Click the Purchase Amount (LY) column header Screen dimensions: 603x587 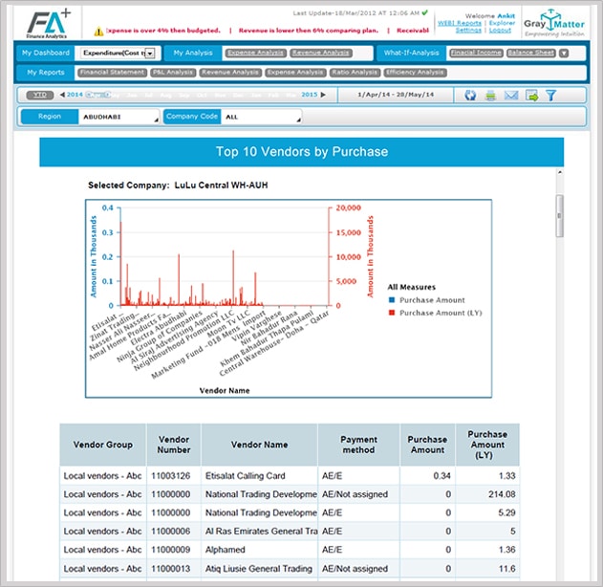tap(487, 445)
